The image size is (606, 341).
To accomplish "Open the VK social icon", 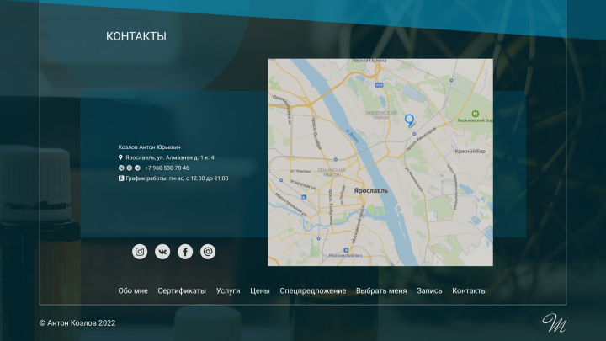I will 162,252.
